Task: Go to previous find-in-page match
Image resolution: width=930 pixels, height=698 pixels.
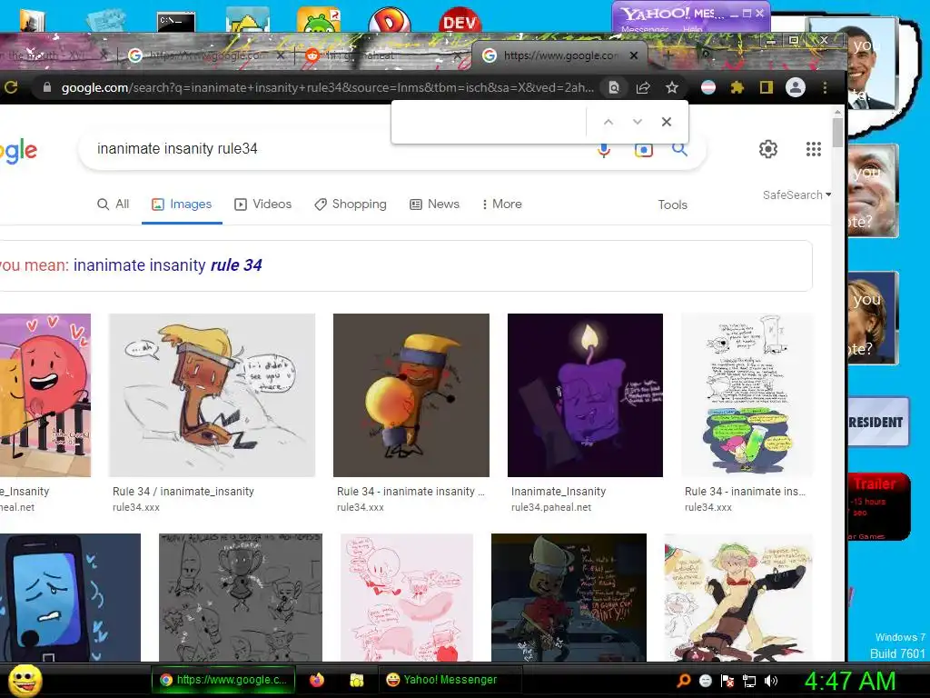Action: pos(608,122)
